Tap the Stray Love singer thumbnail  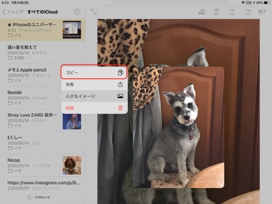[72, 122]
